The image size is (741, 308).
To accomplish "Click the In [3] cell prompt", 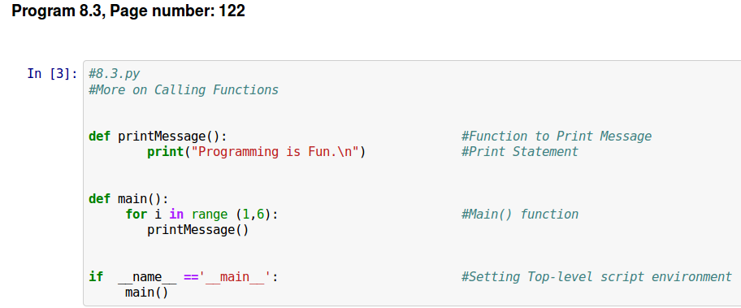I will pyautogui.click(x=52, y=74).
